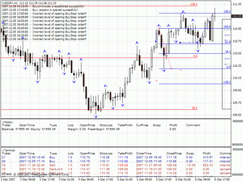Click the 110.95 price axis label
The image size is (243, 182).
pyautogui.click(x=237, y=29)
